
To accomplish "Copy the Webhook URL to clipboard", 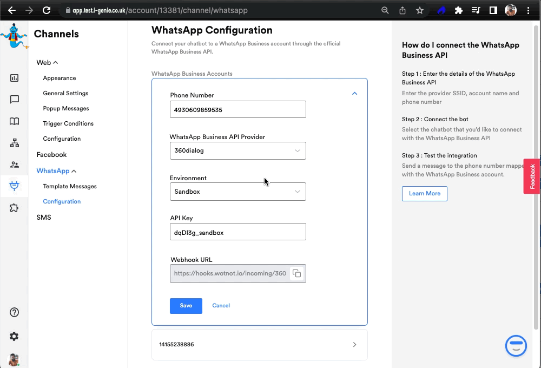I will (x=296, y=273).
